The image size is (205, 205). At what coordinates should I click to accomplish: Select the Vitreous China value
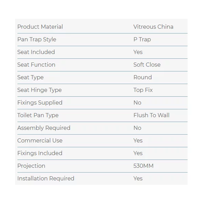(x=153, y=27)
